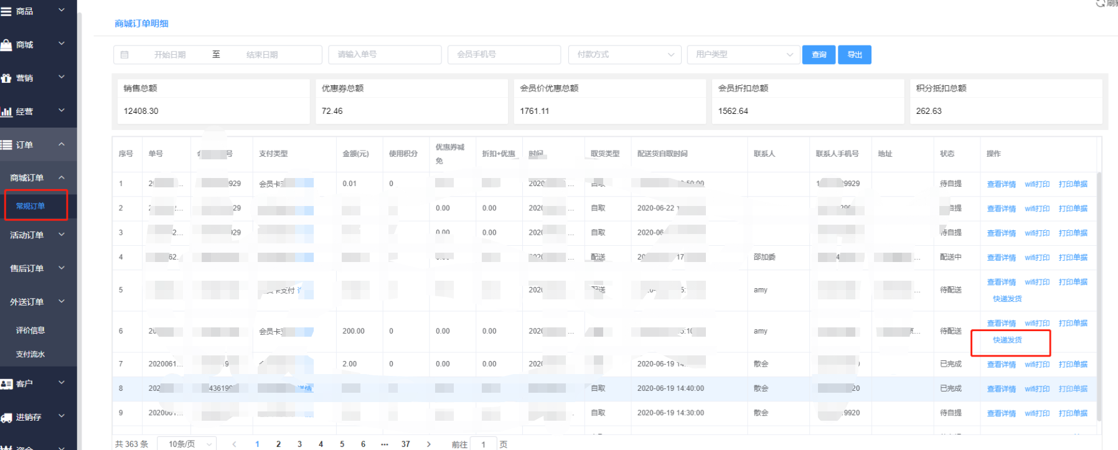The height and width of the screenshot is (450, 1118).
Task: Click the 商城 shopping bag icon
Action: [x=6, y=45]
